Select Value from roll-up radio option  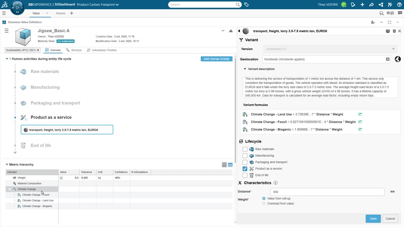(264, 198)
